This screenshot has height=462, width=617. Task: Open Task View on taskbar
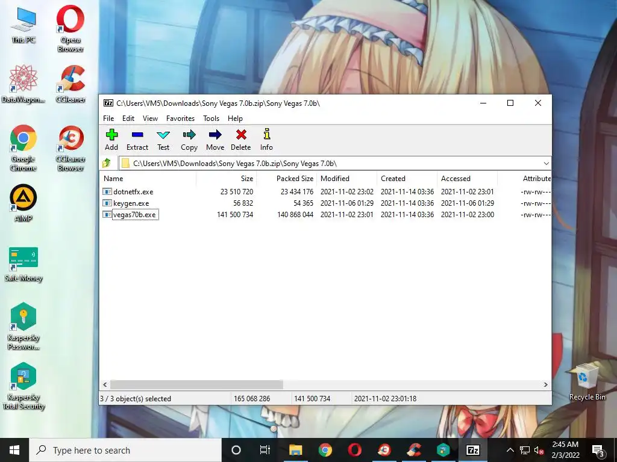click(x=265, y=450)
